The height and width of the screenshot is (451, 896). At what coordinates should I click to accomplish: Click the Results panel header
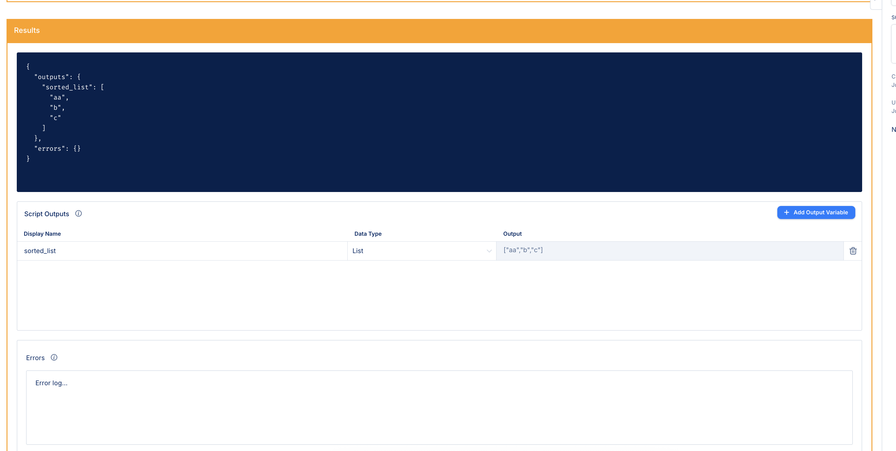point(439,31)
